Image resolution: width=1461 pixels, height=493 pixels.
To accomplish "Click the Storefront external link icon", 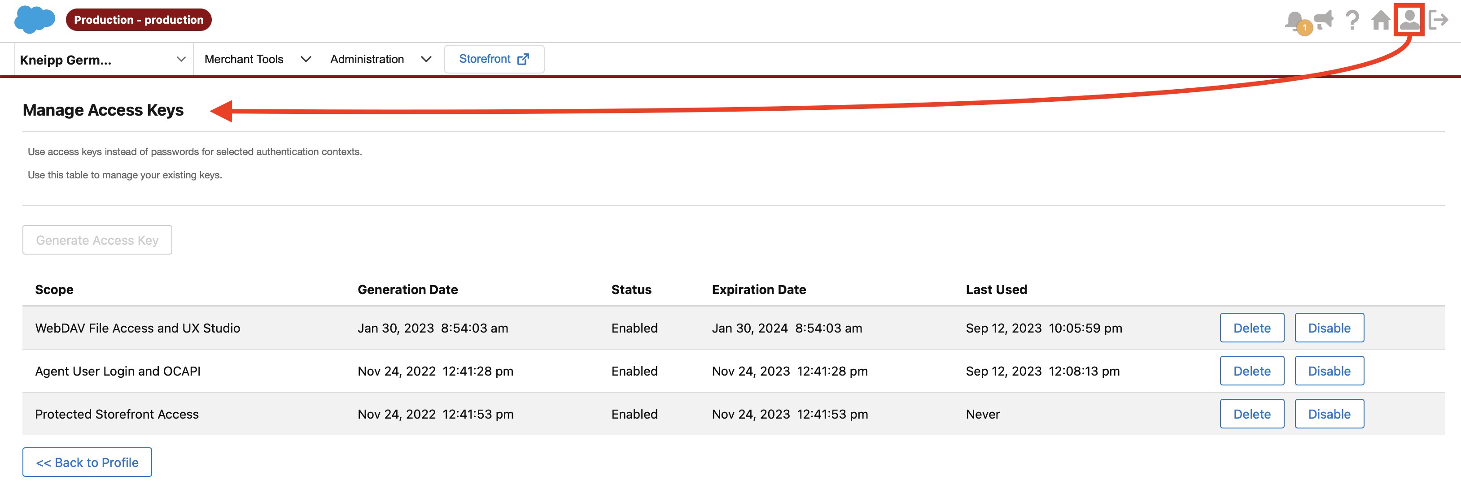I will tap(523, 59).
